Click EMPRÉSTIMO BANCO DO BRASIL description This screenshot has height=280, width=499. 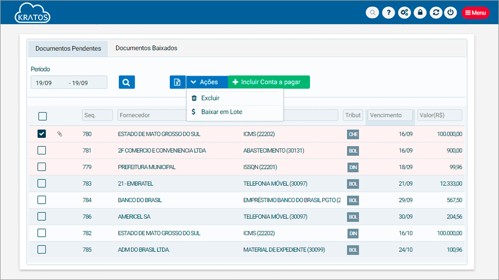(x=292, y=200)
